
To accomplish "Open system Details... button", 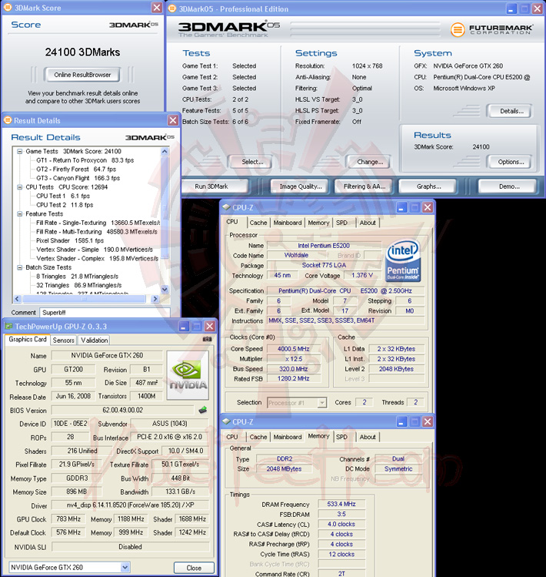I will 511,111.
